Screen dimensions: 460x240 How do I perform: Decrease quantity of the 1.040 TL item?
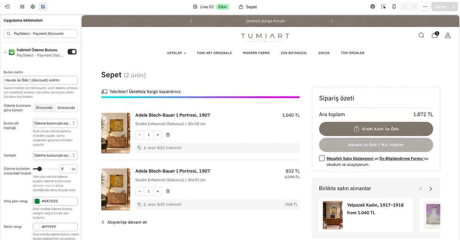140,135
